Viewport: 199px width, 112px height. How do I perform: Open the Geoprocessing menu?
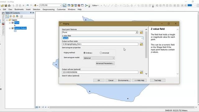pos(49,9)
